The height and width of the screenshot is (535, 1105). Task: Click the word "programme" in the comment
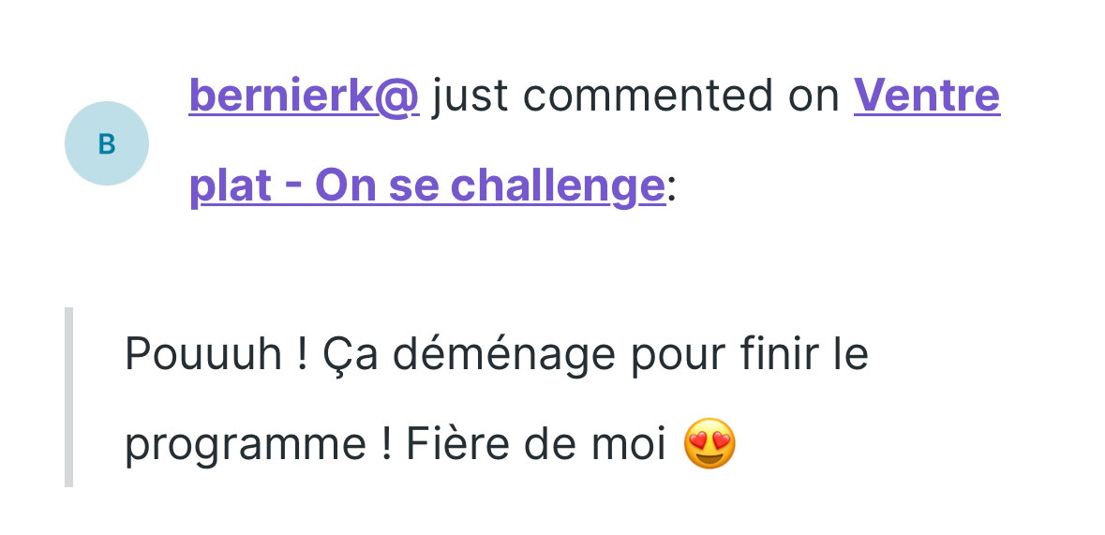[246, 444]
